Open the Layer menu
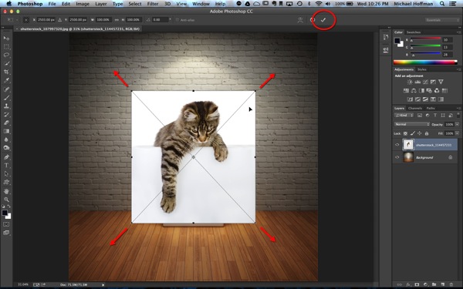 pyautogui.click(x=100, y=4)
